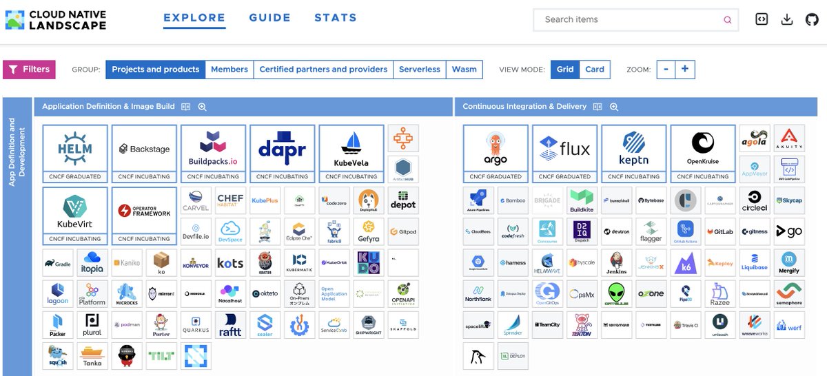Select the Carvel logo
827x376 pixels.
coord(196,200)
